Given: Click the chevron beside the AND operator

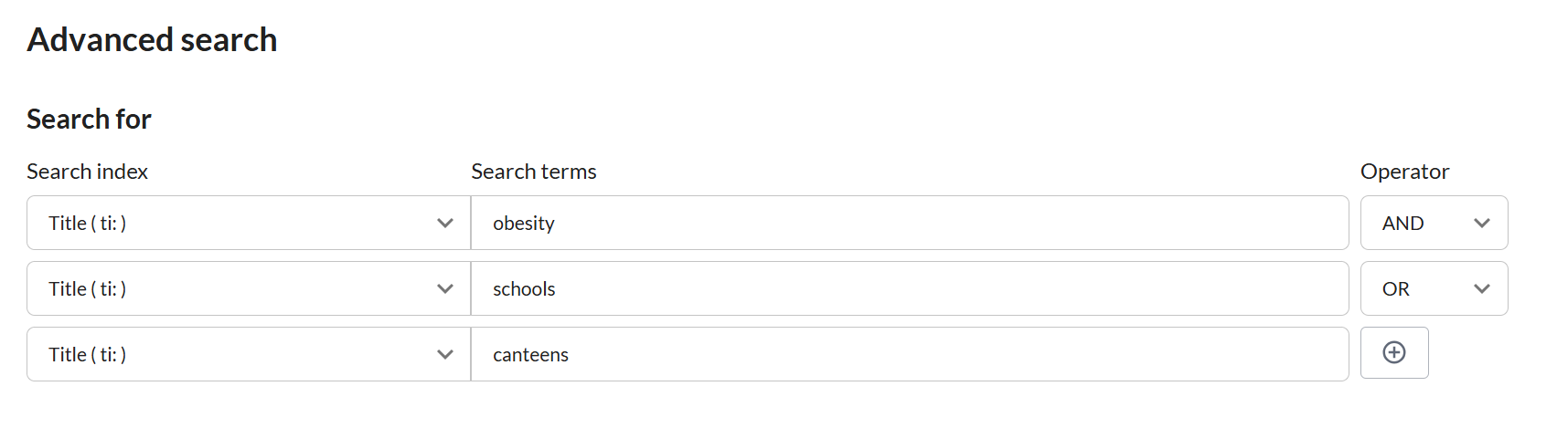Looking at the screenshot, I should click(x=1482, y=224).
